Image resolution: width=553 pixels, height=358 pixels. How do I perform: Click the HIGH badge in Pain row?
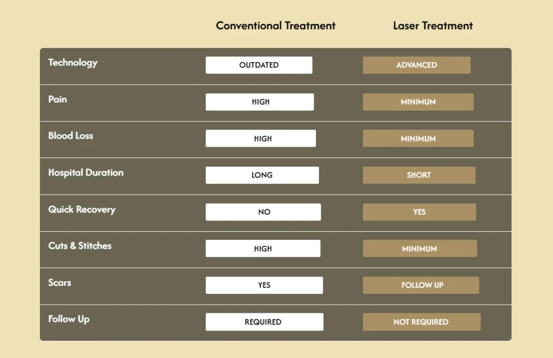click(260, 102)
